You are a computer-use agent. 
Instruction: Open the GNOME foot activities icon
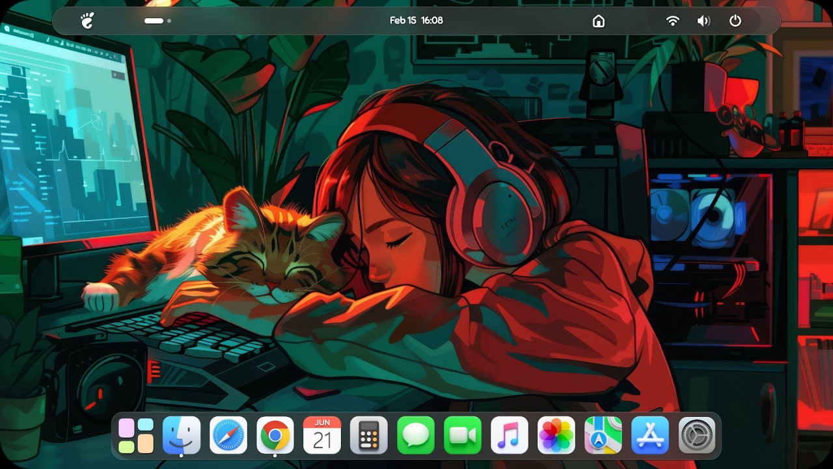[87, 21]
